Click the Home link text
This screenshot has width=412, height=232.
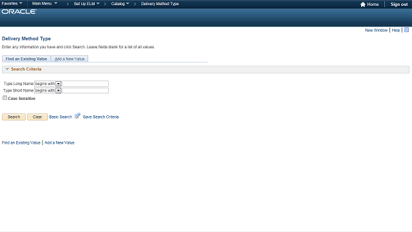(x=373, y=5)
